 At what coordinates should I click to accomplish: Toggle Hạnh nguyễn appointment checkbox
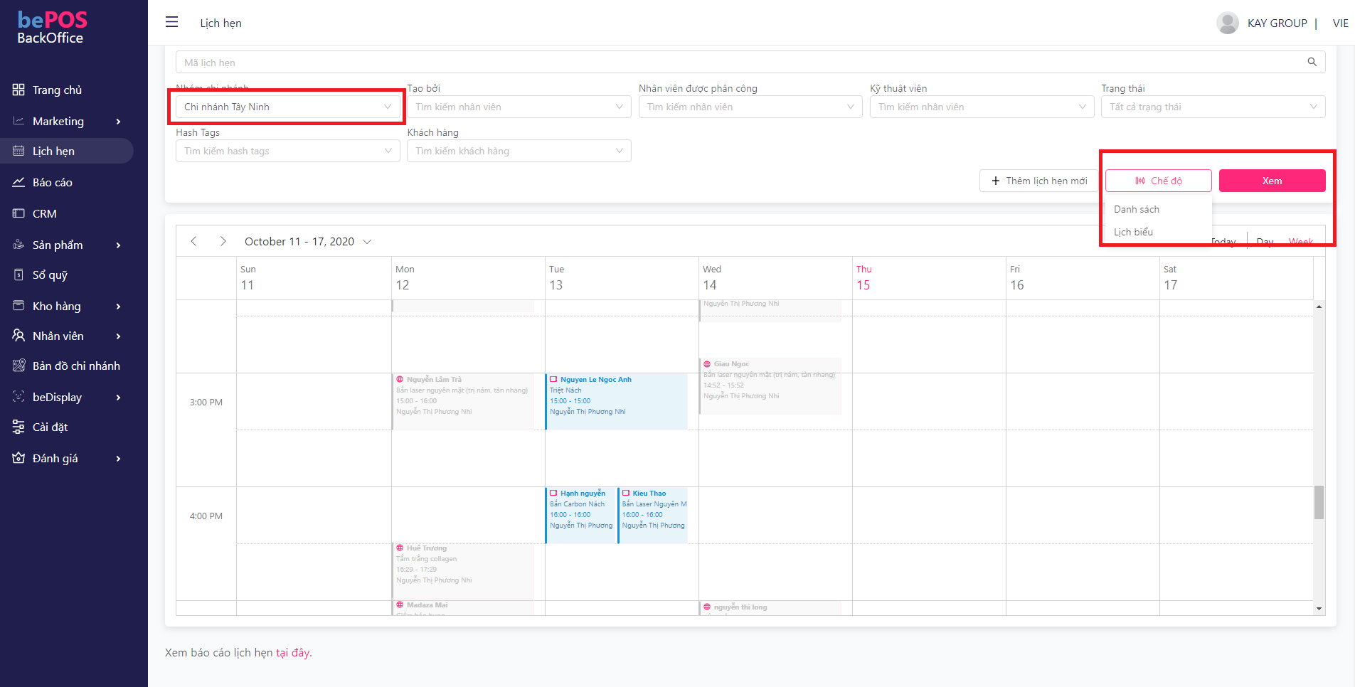click(553, 493)
